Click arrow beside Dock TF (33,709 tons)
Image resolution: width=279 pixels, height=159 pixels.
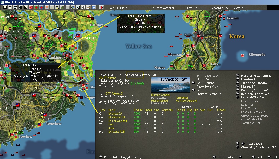click(238, 90)
